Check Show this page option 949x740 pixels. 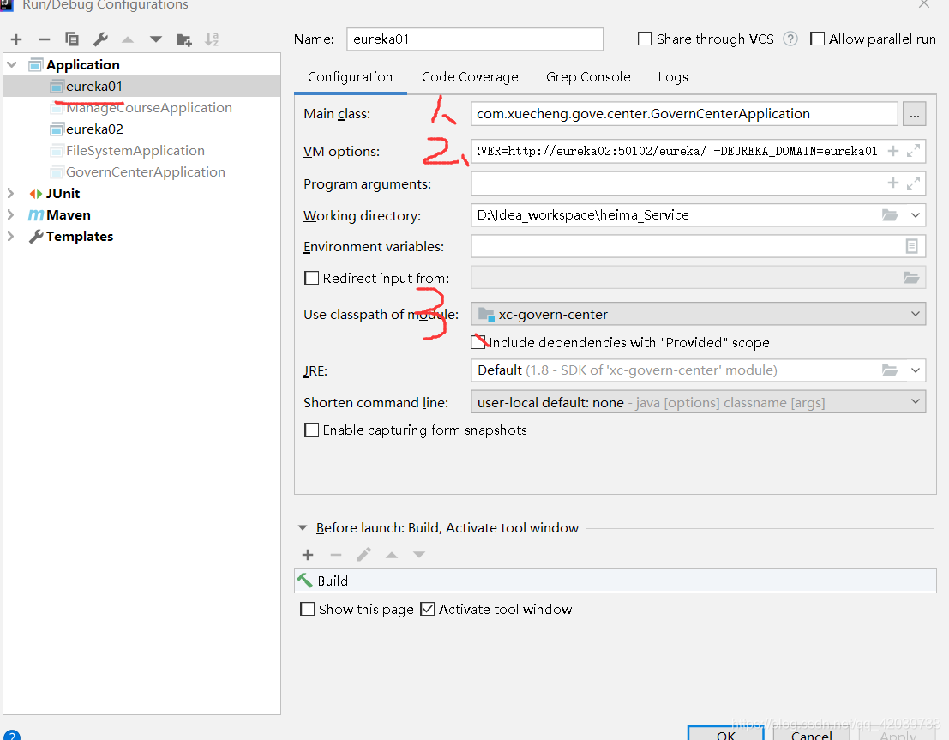click(x=308, y=609)
